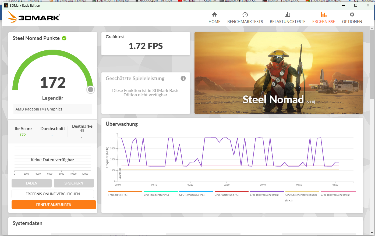Open the OPTIONEN tab

pos(352,18)
